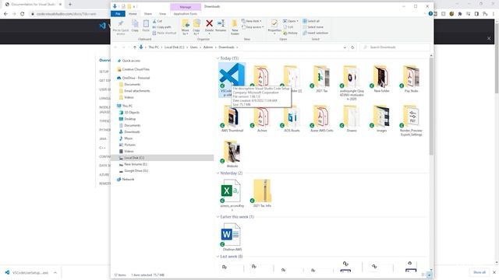The height and width of the screenshot is (280, 499).
Task: Open Chrome download item options chevron
Action: click(55, 273)
